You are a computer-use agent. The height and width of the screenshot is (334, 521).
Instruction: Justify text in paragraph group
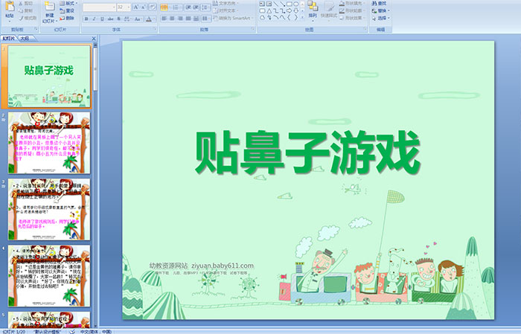[188, 19]
